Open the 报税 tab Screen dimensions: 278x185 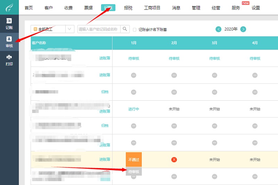click(128, 8)
